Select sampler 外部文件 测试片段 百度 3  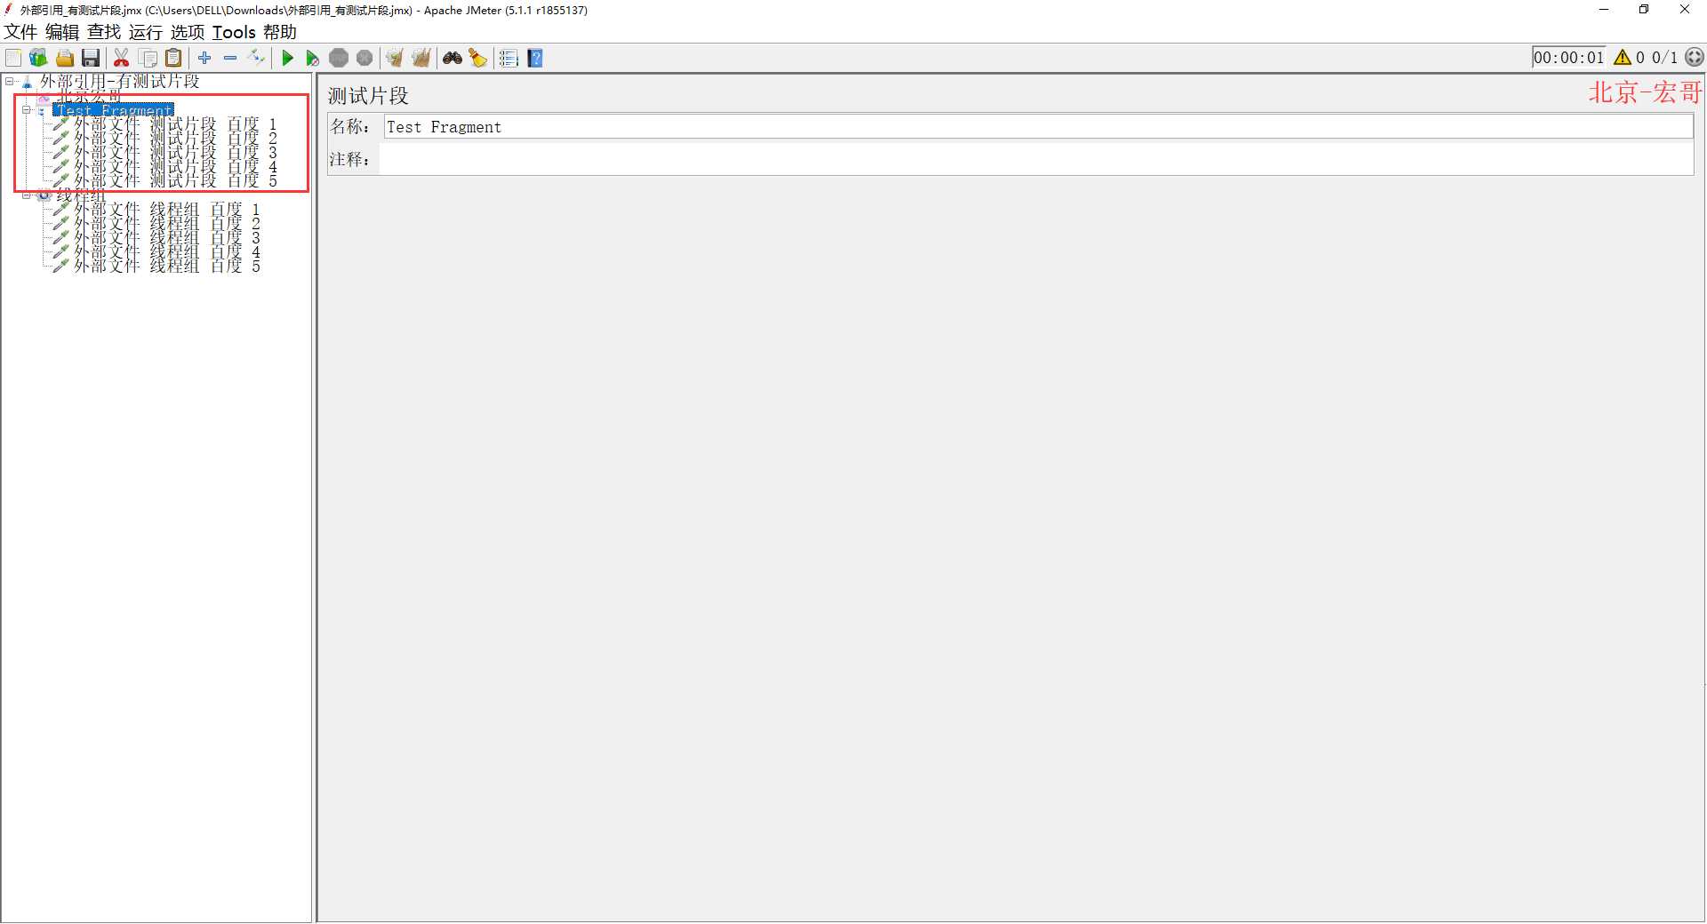coord(175,153)
